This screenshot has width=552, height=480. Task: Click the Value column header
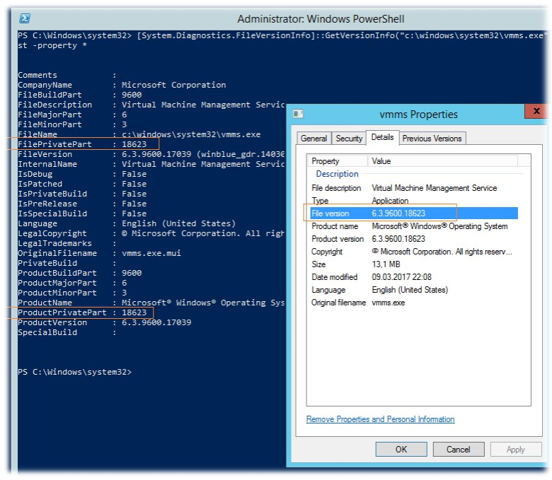[443, 161]
